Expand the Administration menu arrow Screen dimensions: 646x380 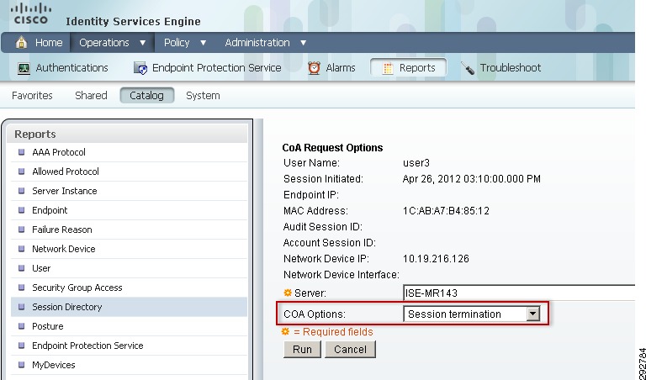303,42
